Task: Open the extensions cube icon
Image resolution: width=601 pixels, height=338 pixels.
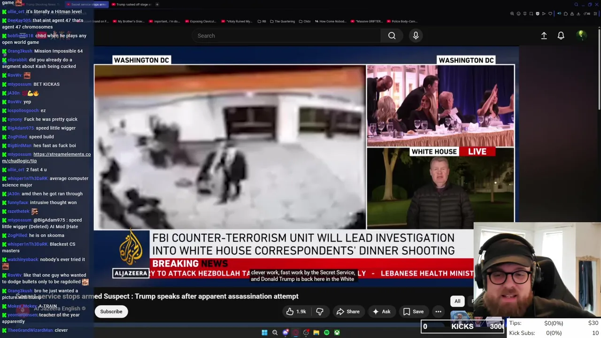Action: [566, 14]
